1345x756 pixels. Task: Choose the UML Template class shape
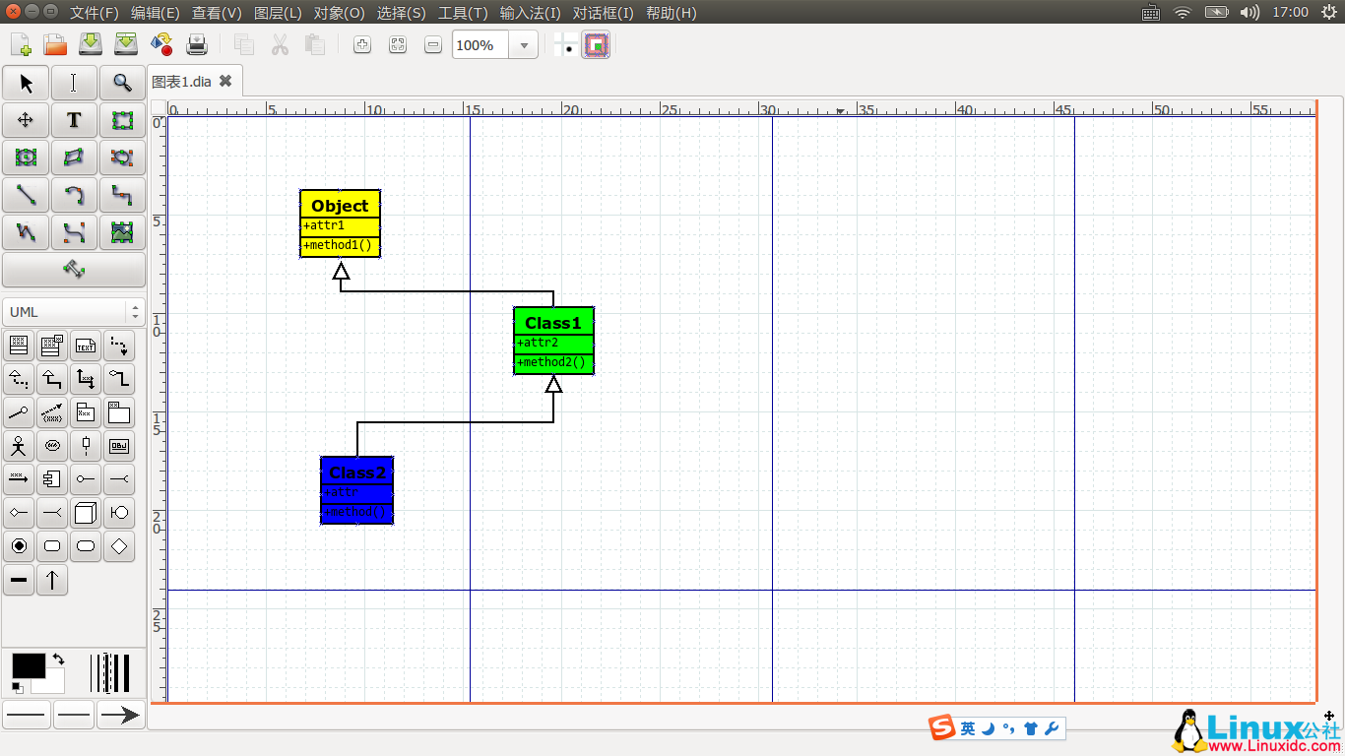tap(52, 346)
